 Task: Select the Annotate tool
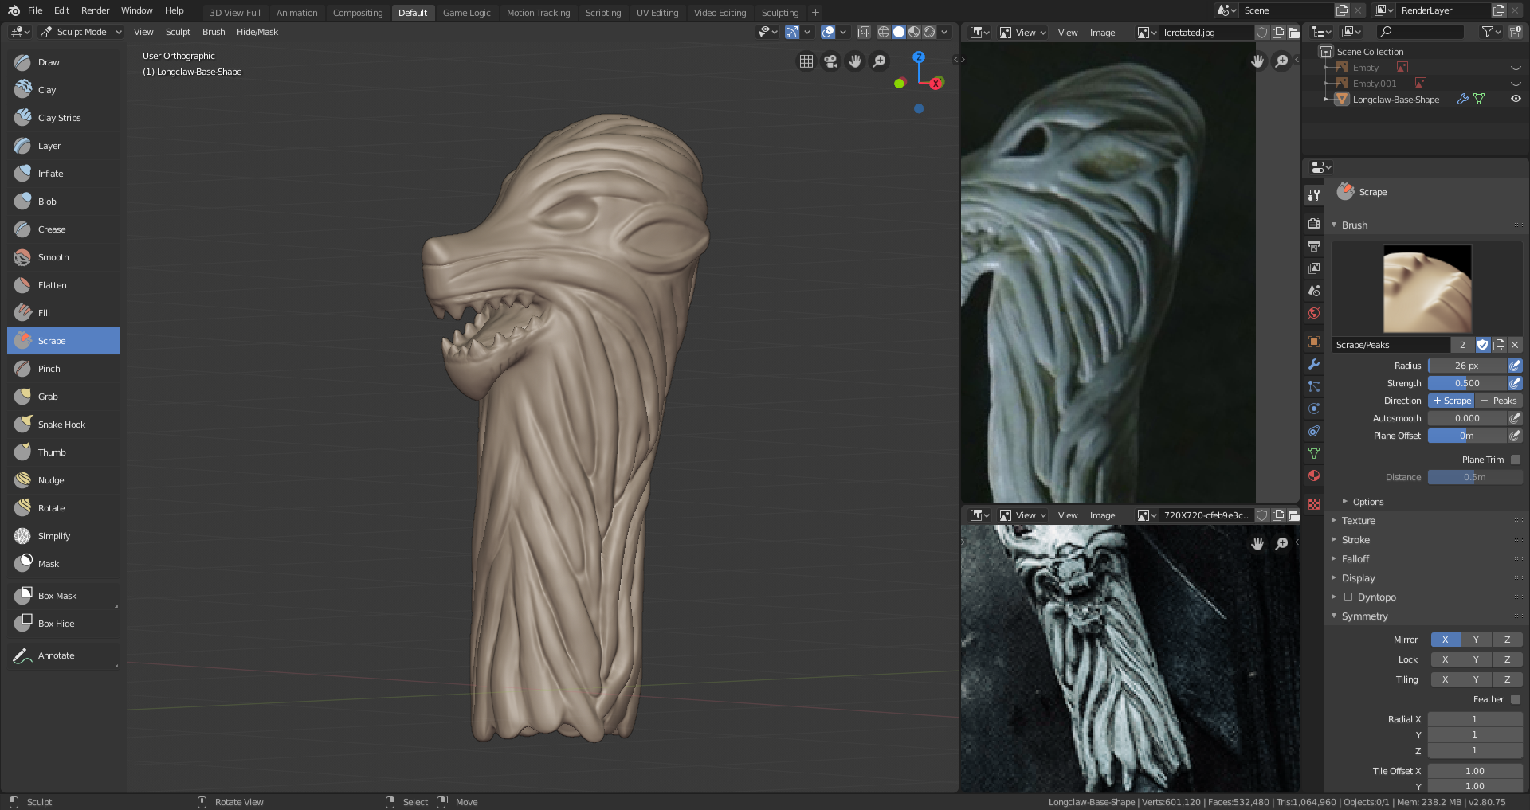63,655
